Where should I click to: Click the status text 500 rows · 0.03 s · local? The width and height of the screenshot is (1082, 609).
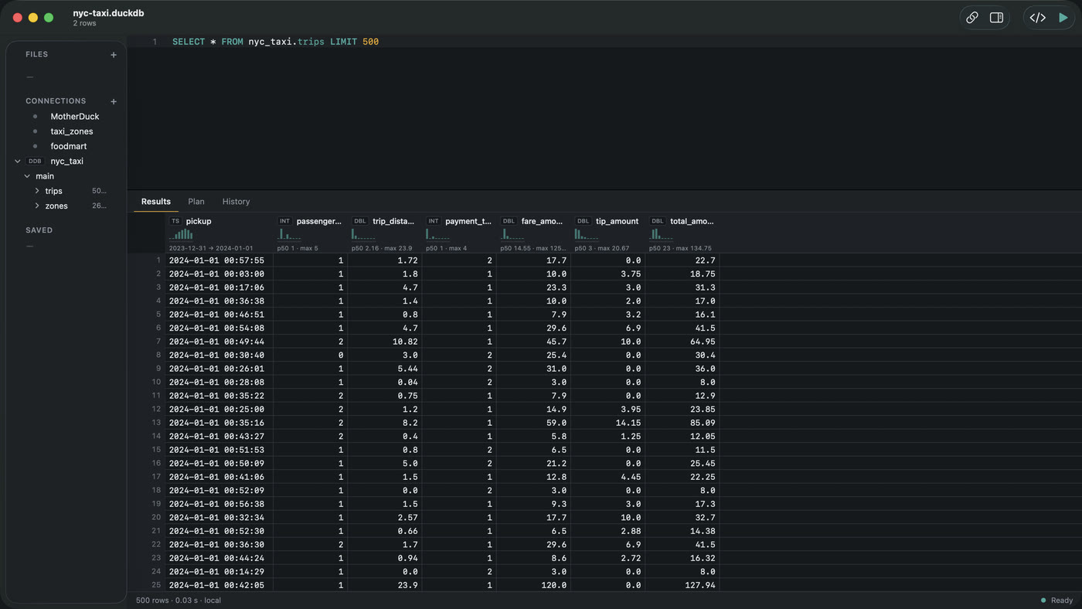(x=179, y=600)
